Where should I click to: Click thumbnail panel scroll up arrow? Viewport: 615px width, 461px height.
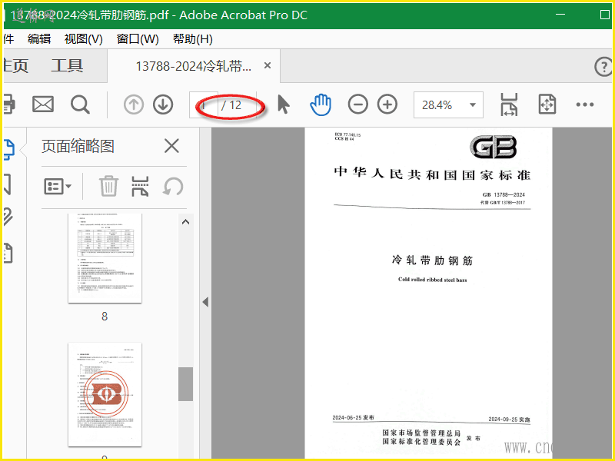pos(185,222)
